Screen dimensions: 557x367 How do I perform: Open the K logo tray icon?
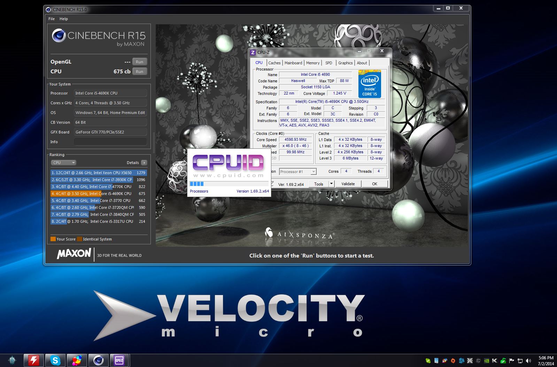pyautogui.click(x=495, y=361)
